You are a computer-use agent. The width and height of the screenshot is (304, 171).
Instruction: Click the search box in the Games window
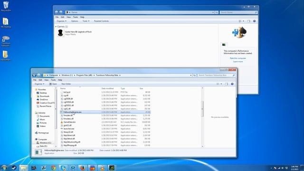click(x=238, y=12)
